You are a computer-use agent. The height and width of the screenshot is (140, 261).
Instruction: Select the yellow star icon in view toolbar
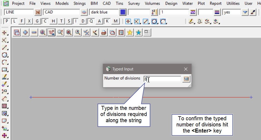point(130,32)
